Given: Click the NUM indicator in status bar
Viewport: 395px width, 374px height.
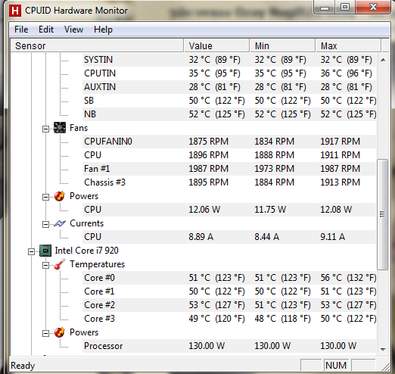Looking at the screenshot, I should [336, 366].
